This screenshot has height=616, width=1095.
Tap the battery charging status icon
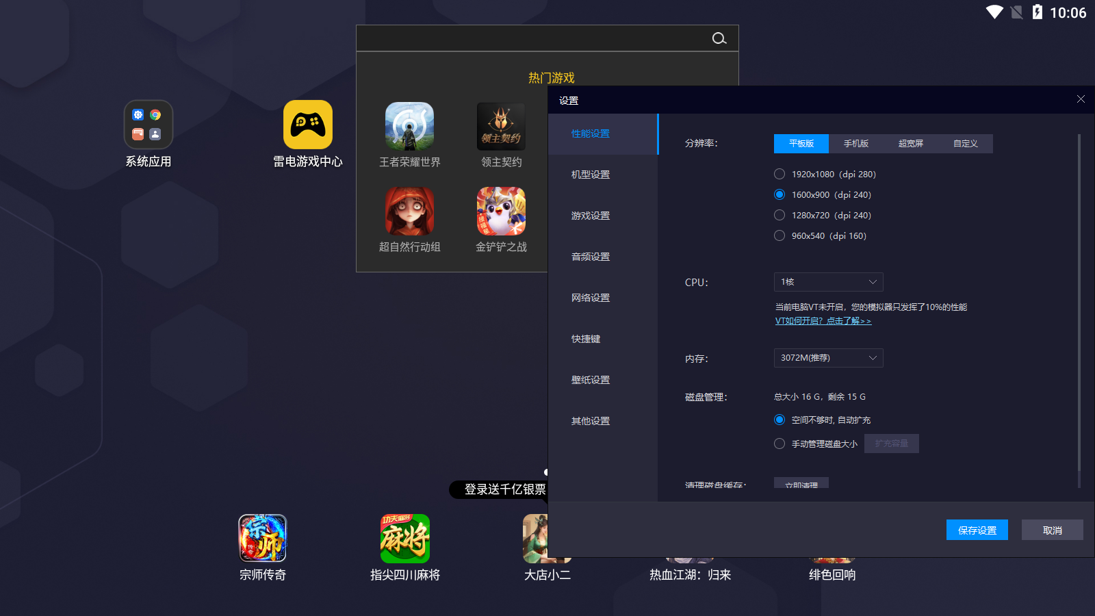(x=1038, y=12)
